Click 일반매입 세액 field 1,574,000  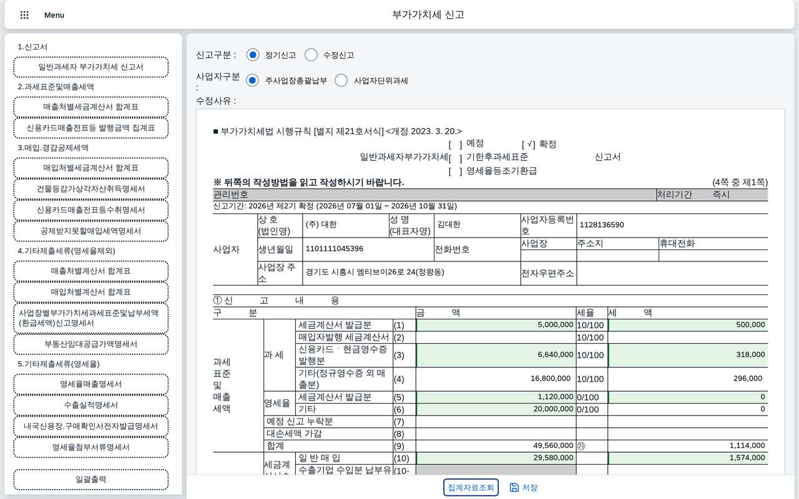click(x=688, y=458)
